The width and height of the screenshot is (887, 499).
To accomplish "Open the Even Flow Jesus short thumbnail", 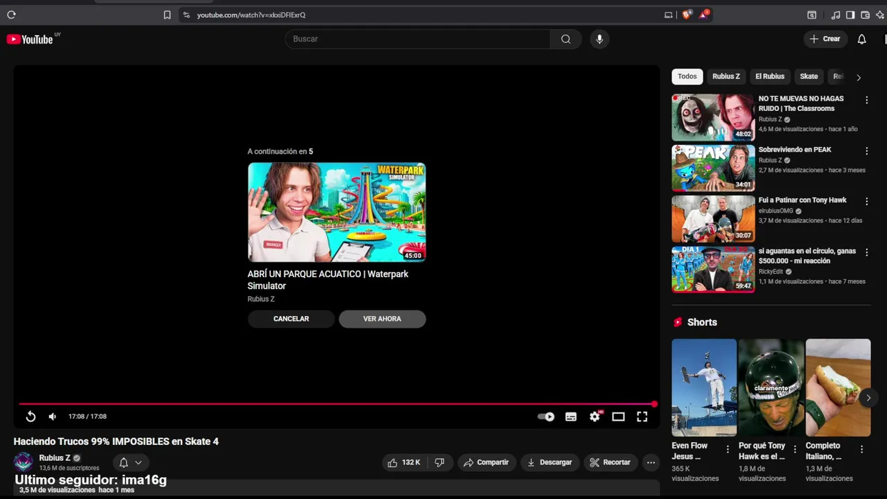I will (x=704, y=387).
